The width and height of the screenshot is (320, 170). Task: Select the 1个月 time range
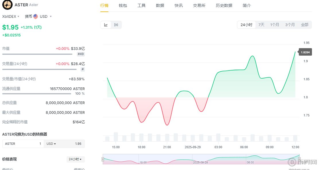tap(274, 25)
